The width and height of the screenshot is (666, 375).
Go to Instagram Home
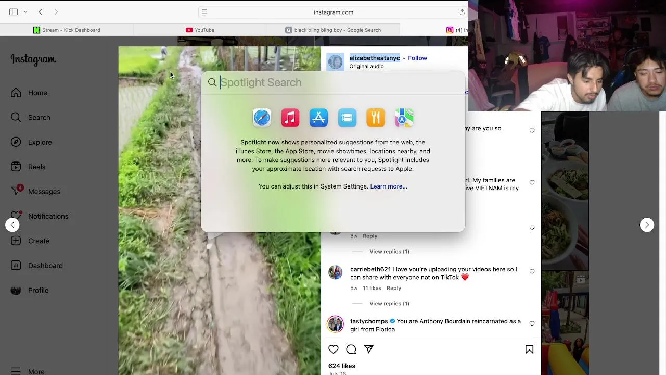tap(29, 93)
